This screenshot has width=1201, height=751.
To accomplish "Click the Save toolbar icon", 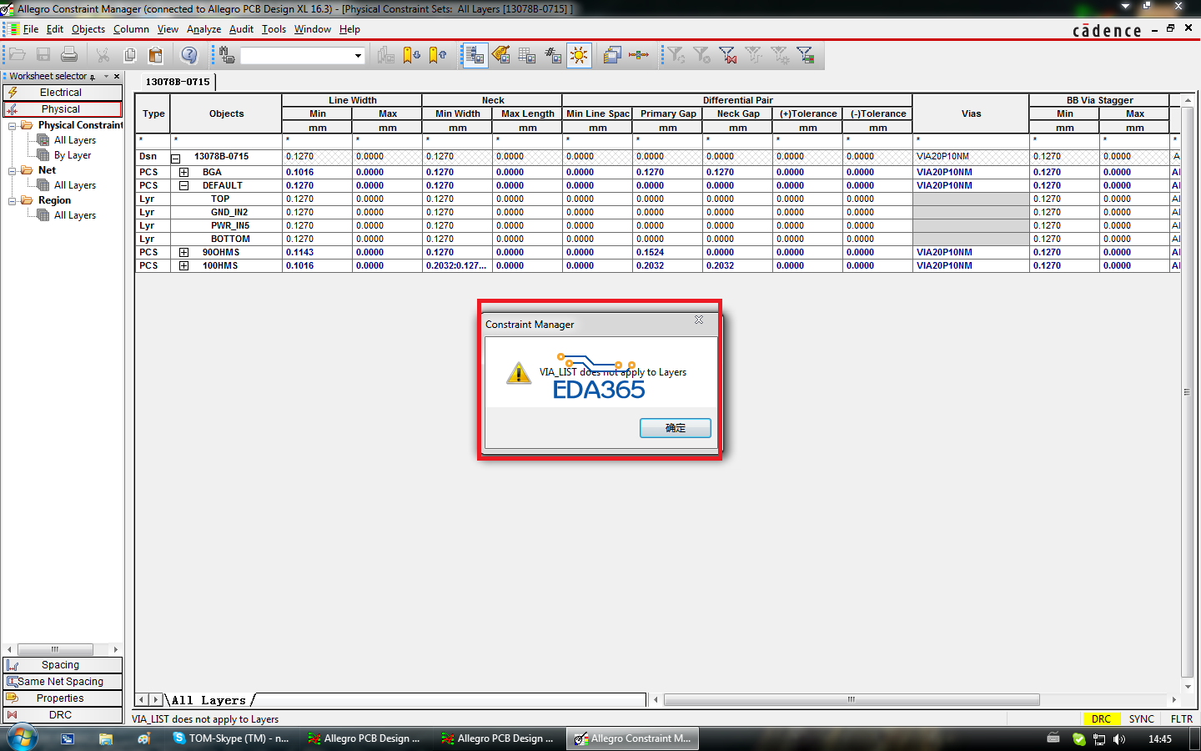I will 43,55.
